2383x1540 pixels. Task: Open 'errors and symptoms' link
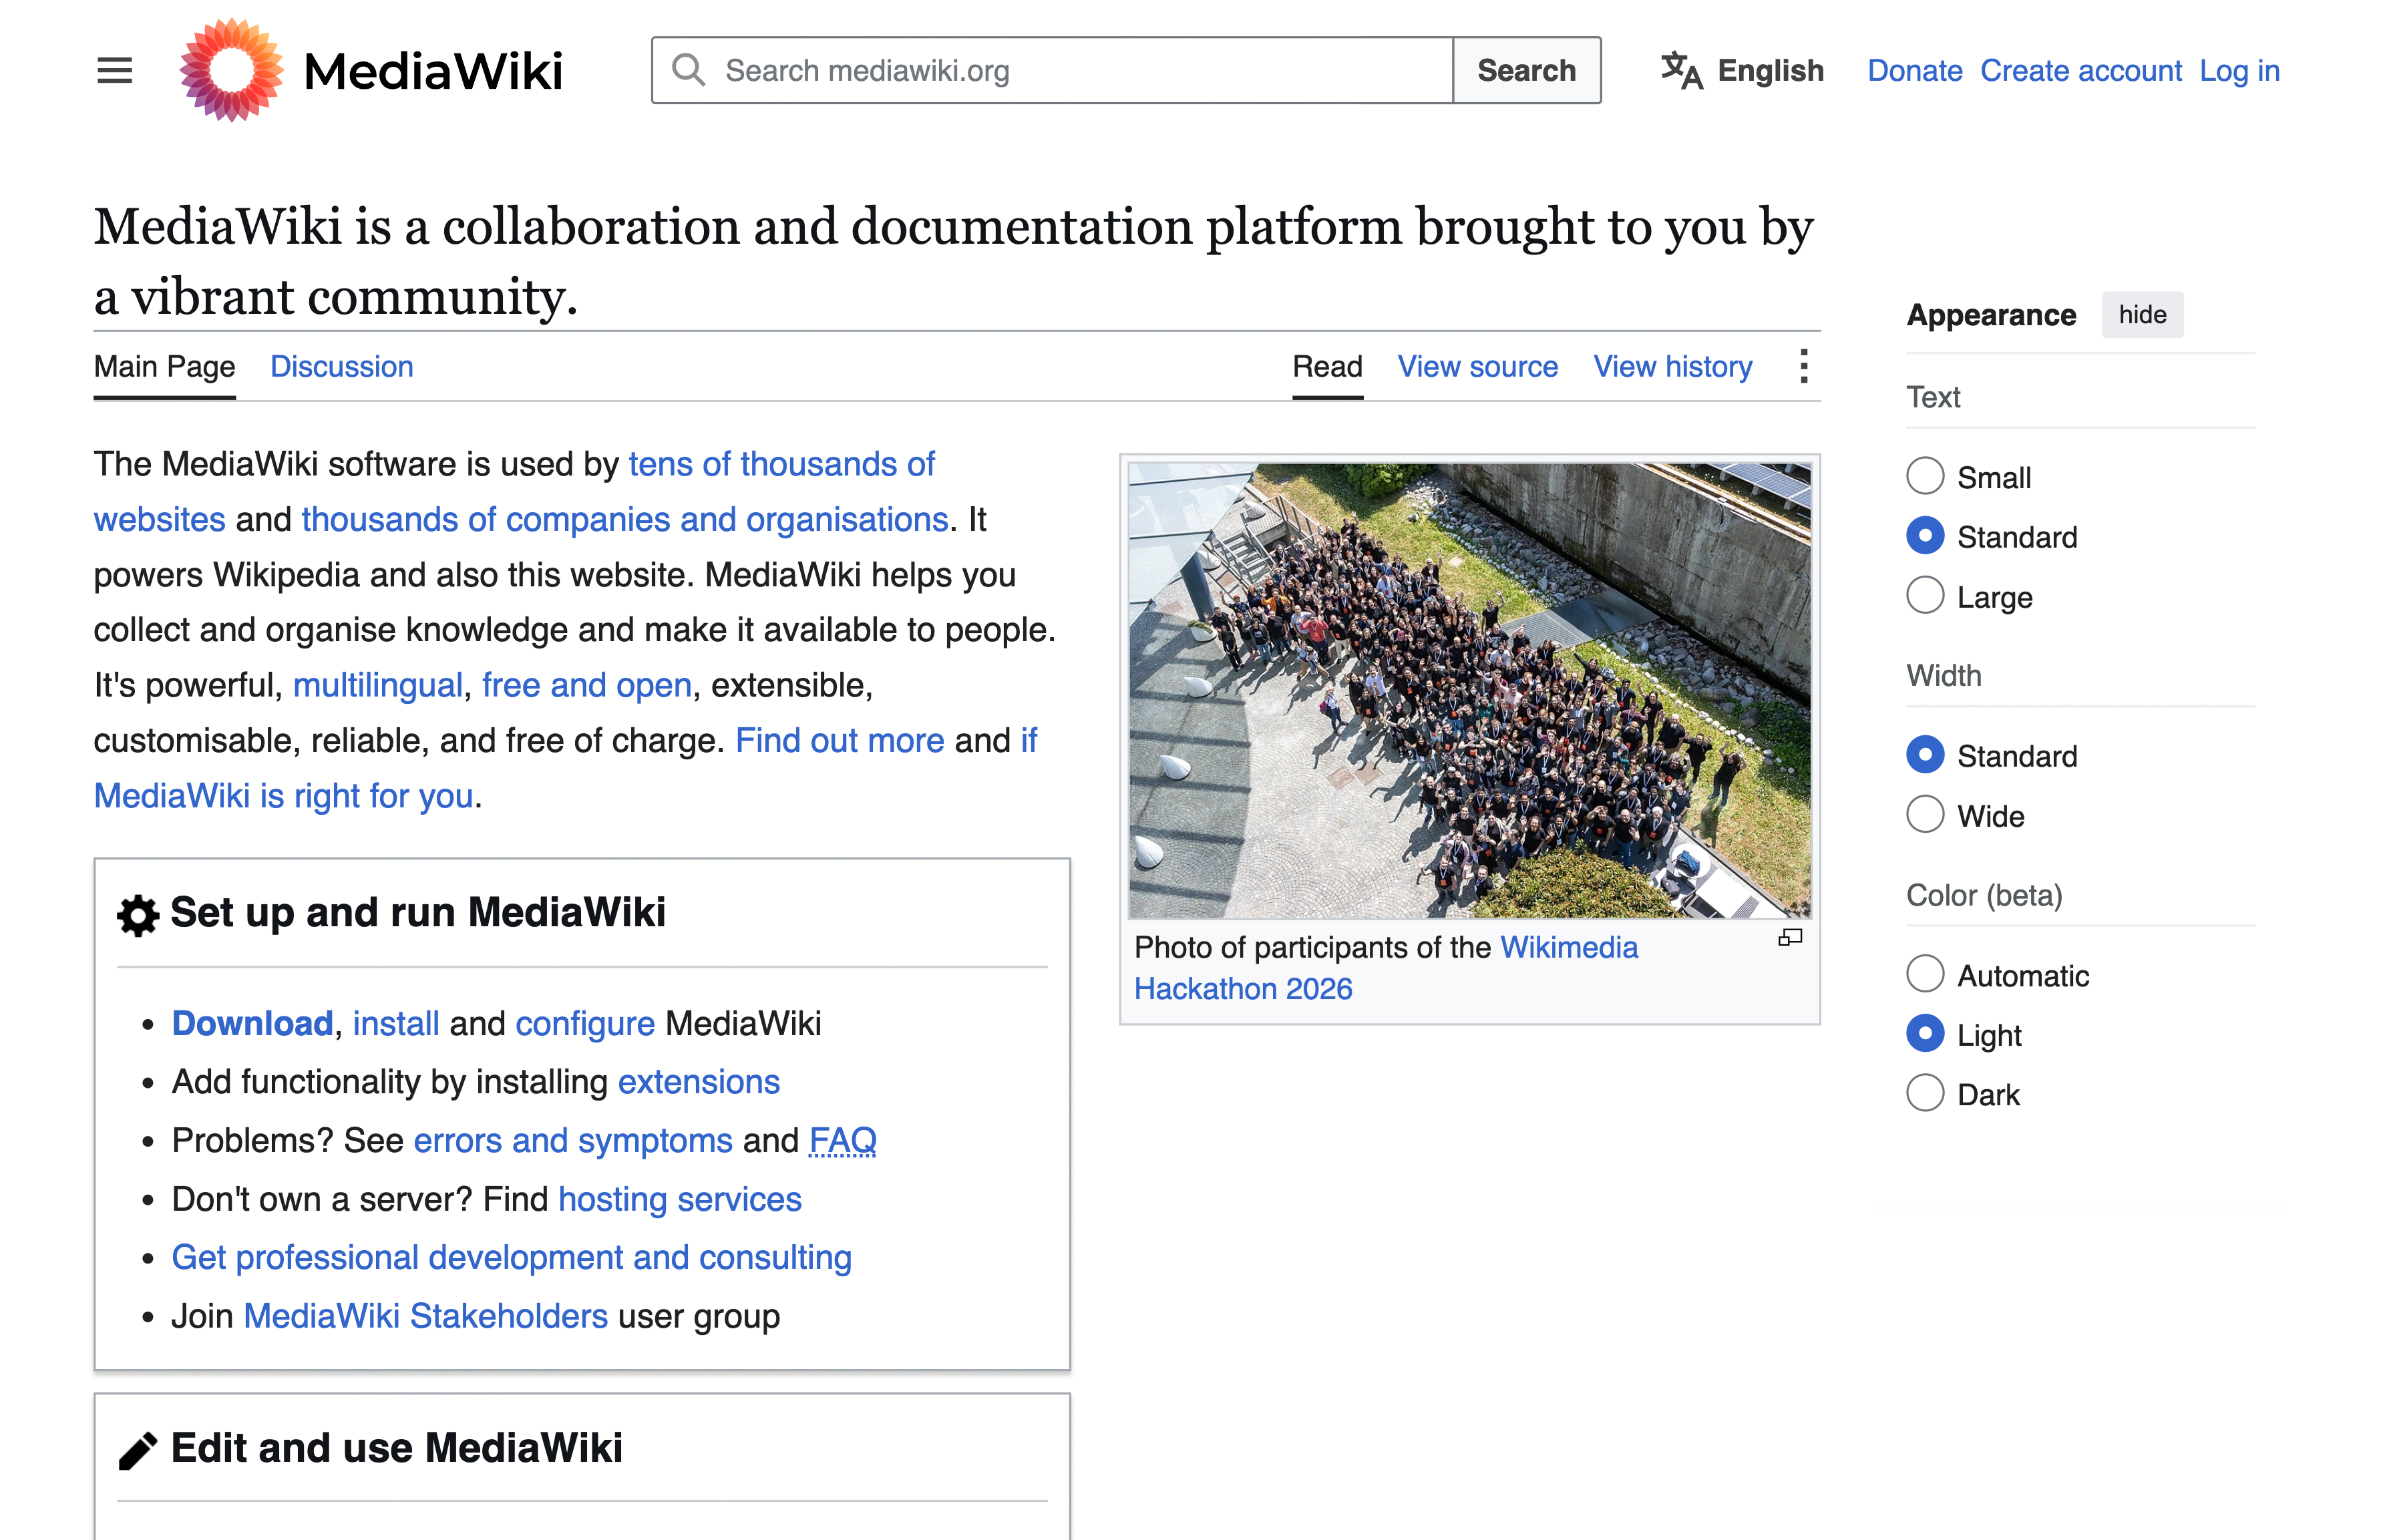coord(572,1141)
